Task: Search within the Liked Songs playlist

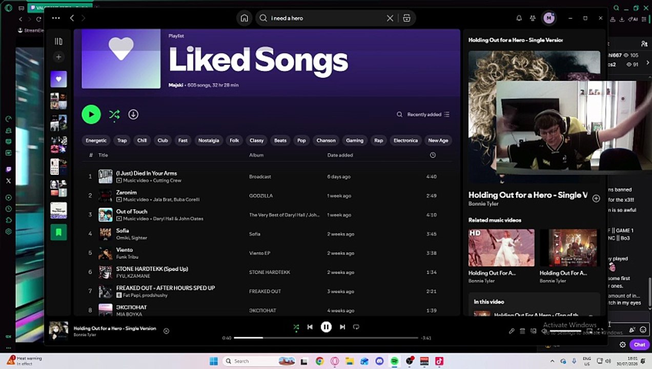Action: point(399,114)
